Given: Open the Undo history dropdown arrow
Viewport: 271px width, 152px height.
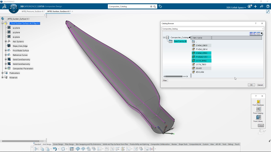Looking at the screenshot, I should 58,149.
